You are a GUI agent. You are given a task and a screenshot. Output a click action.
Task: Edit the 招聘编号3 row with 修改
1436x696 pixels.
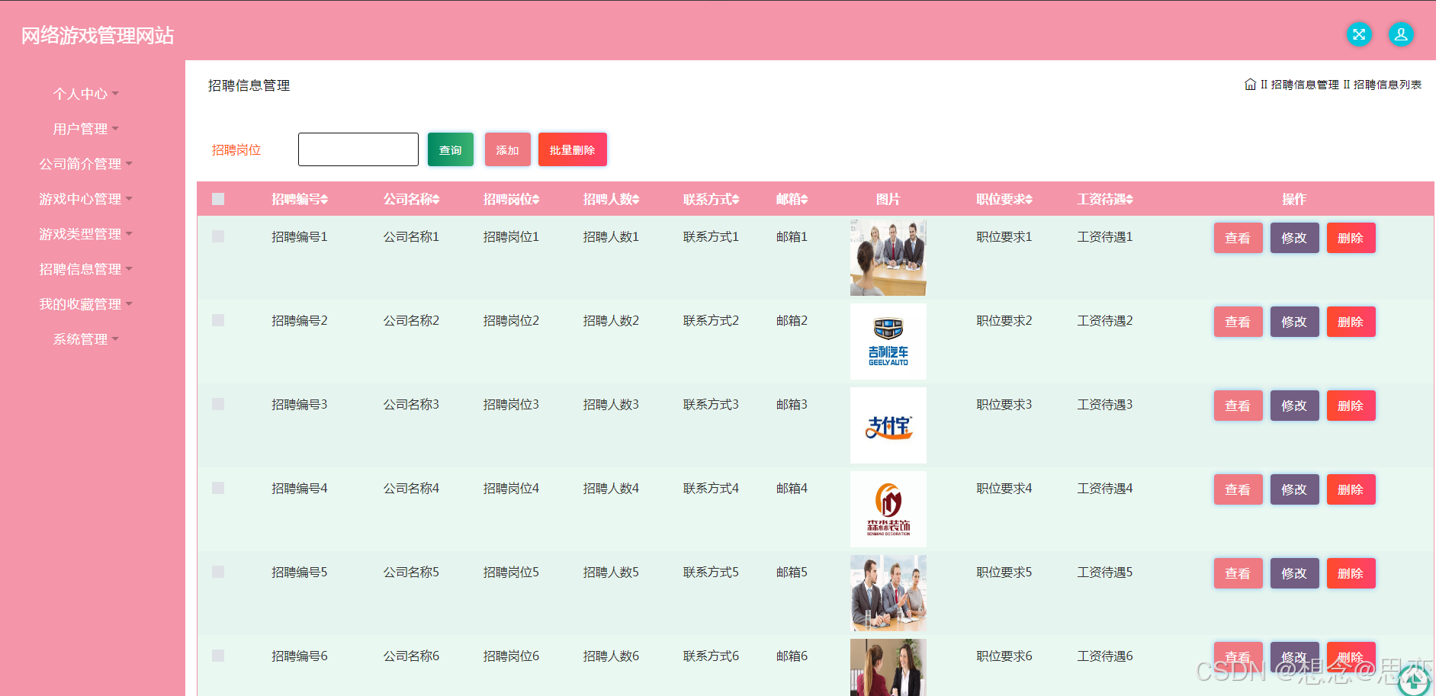pyautogui.click(x=1294, y=406)
